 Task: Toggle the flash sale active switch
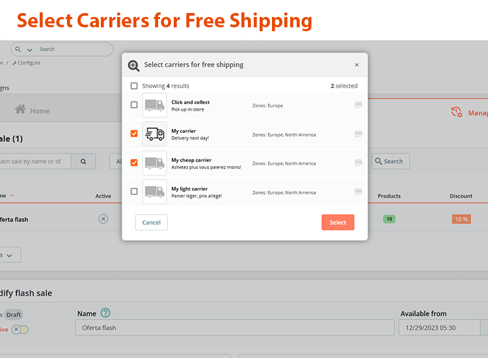click(20, 329)
